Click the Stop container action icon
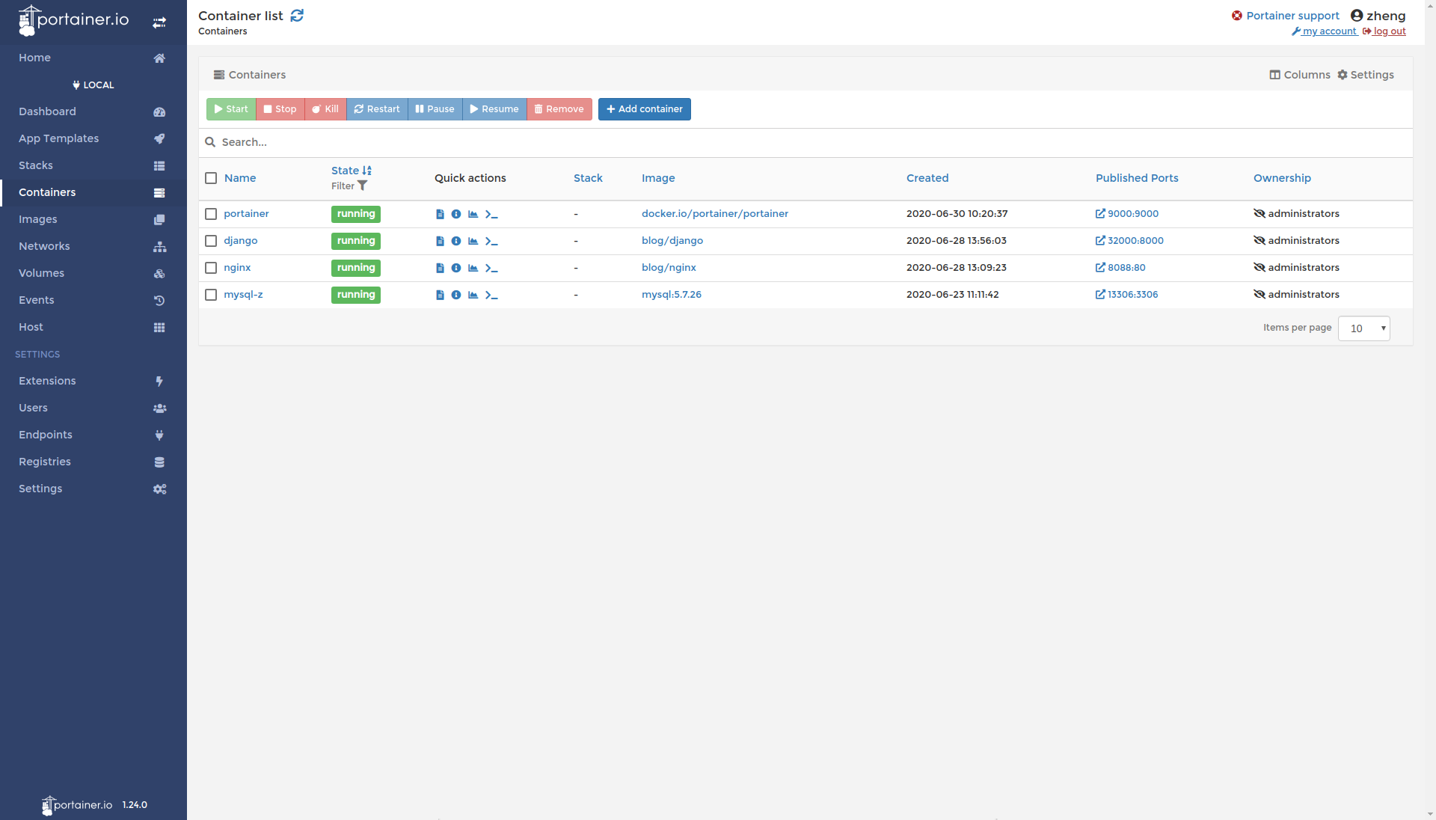The height and width of the screenshot is (820, 1436). click(279, 108)
